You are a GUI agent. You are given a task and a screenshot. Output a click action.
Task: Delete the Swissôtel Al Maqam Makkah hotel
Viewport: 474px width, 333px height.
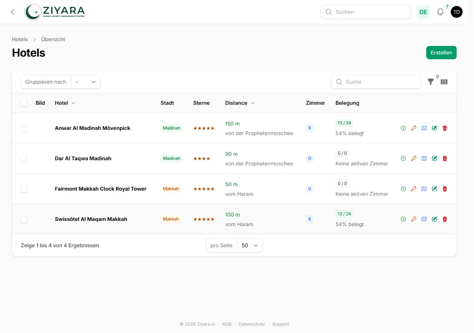pos(445,219)
